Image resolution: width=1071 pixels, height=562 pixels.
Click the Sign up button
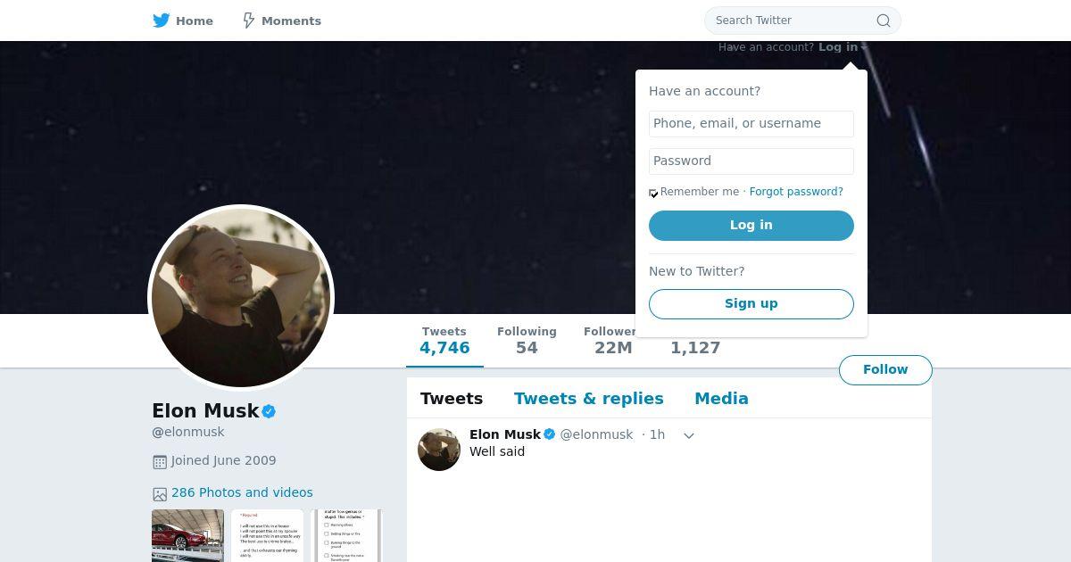tap(751, 304)
